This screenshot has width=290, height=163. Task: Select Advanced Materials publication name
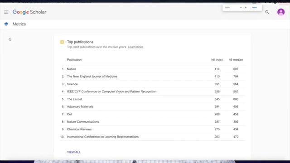click(80, 107)
